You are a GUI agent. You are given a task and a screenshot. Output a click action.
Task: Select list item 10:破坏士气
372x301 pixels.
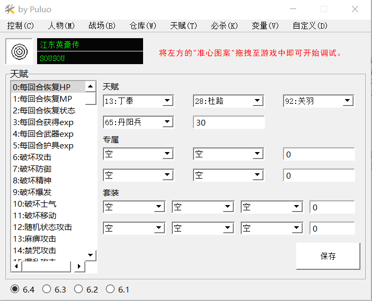coord(48,203)
